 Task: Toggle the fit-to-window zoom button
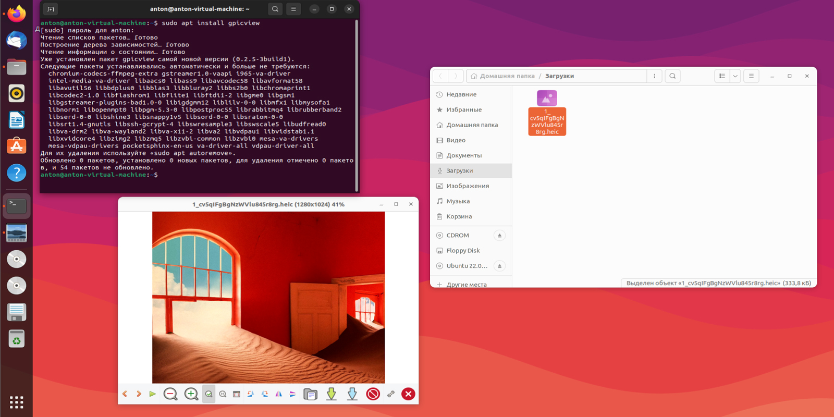[x=208, y=394]
